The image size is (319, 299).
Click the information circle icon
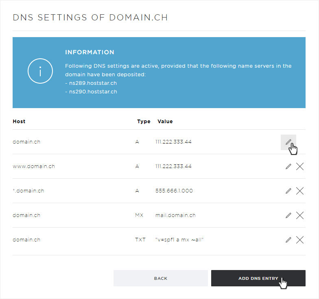[40, 71]
